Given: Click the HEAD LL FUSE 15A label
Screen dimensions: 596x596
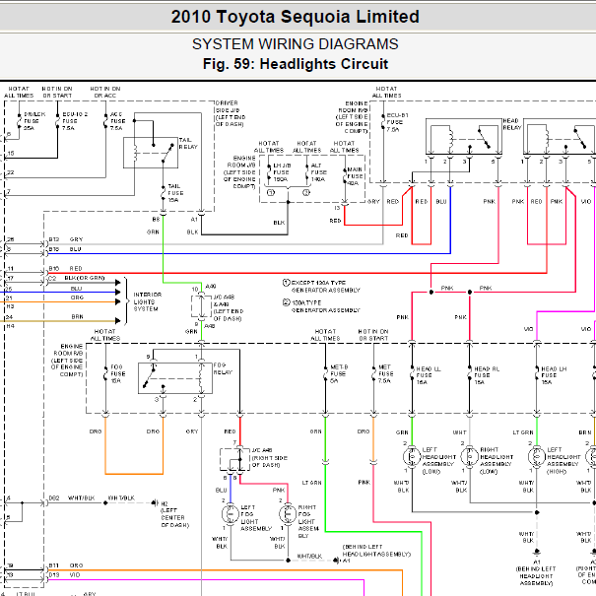Looking at the screenshot, I should (429, 375).
